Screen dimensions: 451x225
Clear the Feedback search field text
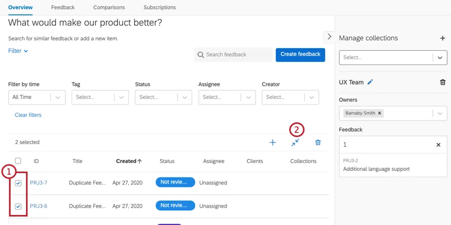pyautogui.click(x=438, y=145)
